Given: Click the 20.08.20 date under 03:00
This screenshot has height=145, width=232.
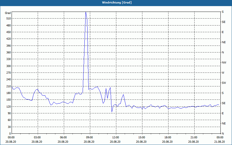Looking at the screenshot, I should point(37,142).
